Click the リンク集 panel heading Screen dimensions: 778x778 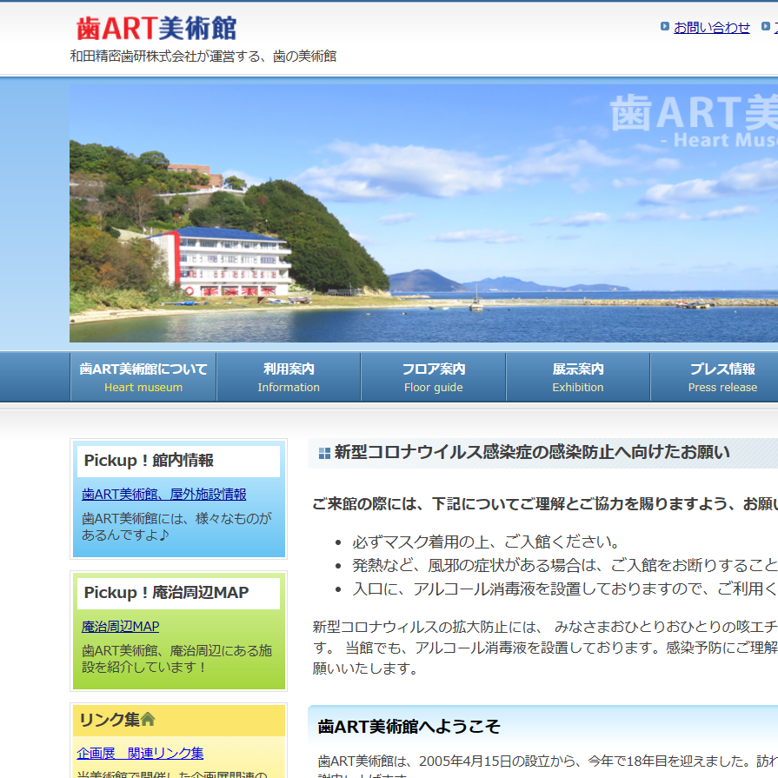[109, 720]
